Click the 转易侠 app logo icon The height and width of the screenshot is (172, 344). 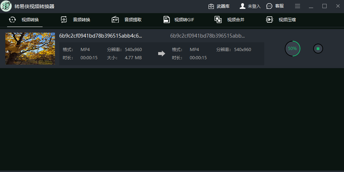pos(6,6)
